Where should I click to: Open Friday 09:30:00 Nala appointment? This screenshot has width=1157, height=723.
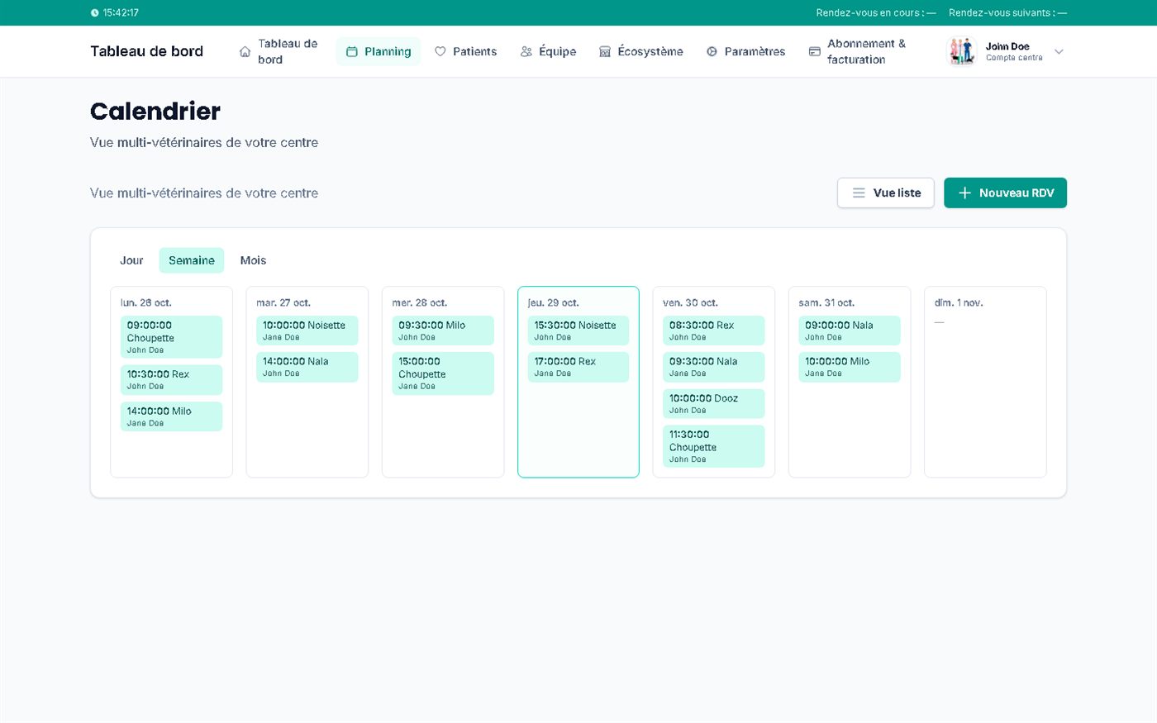713,367
